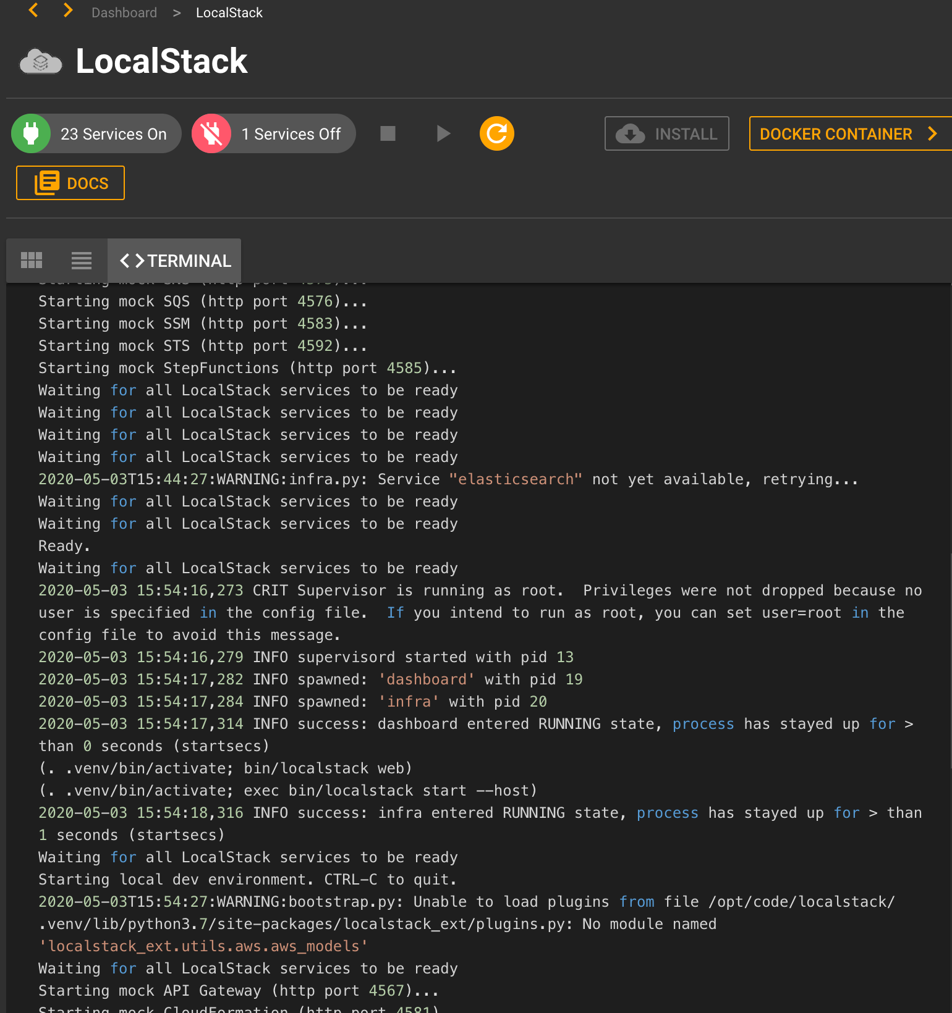The image size is (952, 1013).
Task: Click the chevron on DOCKER CONTAINER button
Action: 933,133
